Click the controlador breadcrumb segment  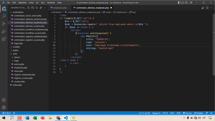click(x=56, y=12)
